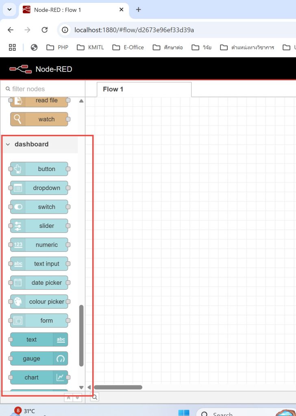Select the dropdown dashboard node
296x416 pixels.
(39, 188)
